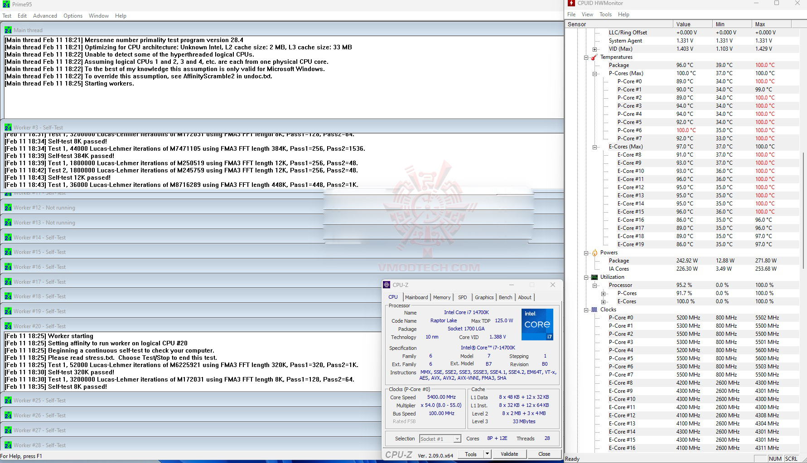The width and height of the screenshot is (807, 463).
Task: Click the Worker #17 Self-Test window icon
Action: (x=8, y=282)
